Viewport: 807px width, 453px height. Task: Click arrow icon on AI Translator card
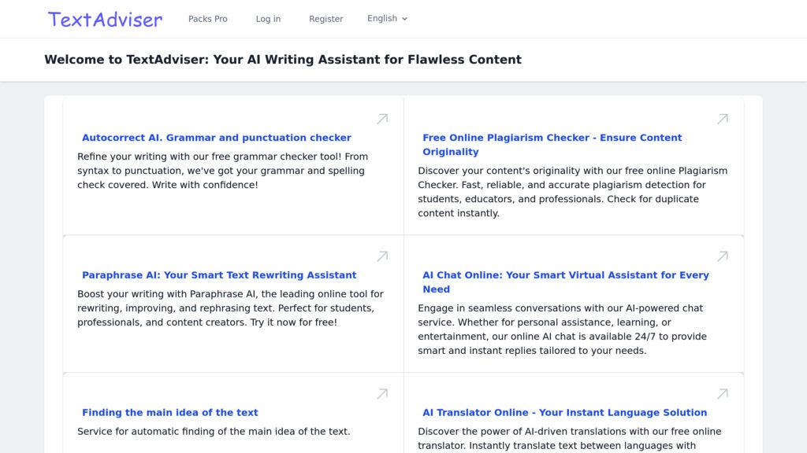pyautogui.click(x=723, y=394)
